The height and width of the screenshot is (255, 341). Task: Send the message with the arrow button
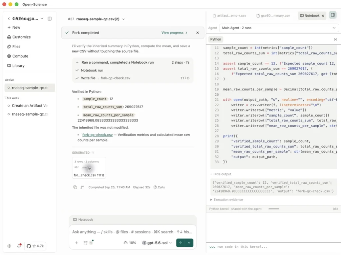click(x=180, y=243)
